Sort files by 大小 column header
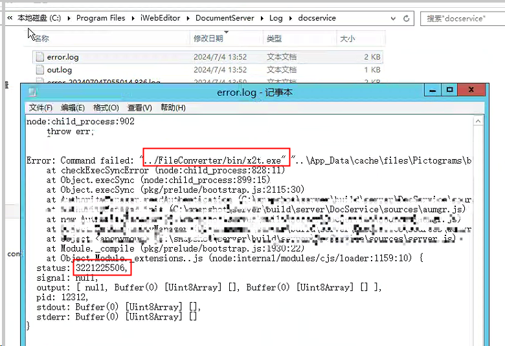This screenshot has width=505, height=346. click(x=361, y=39)
